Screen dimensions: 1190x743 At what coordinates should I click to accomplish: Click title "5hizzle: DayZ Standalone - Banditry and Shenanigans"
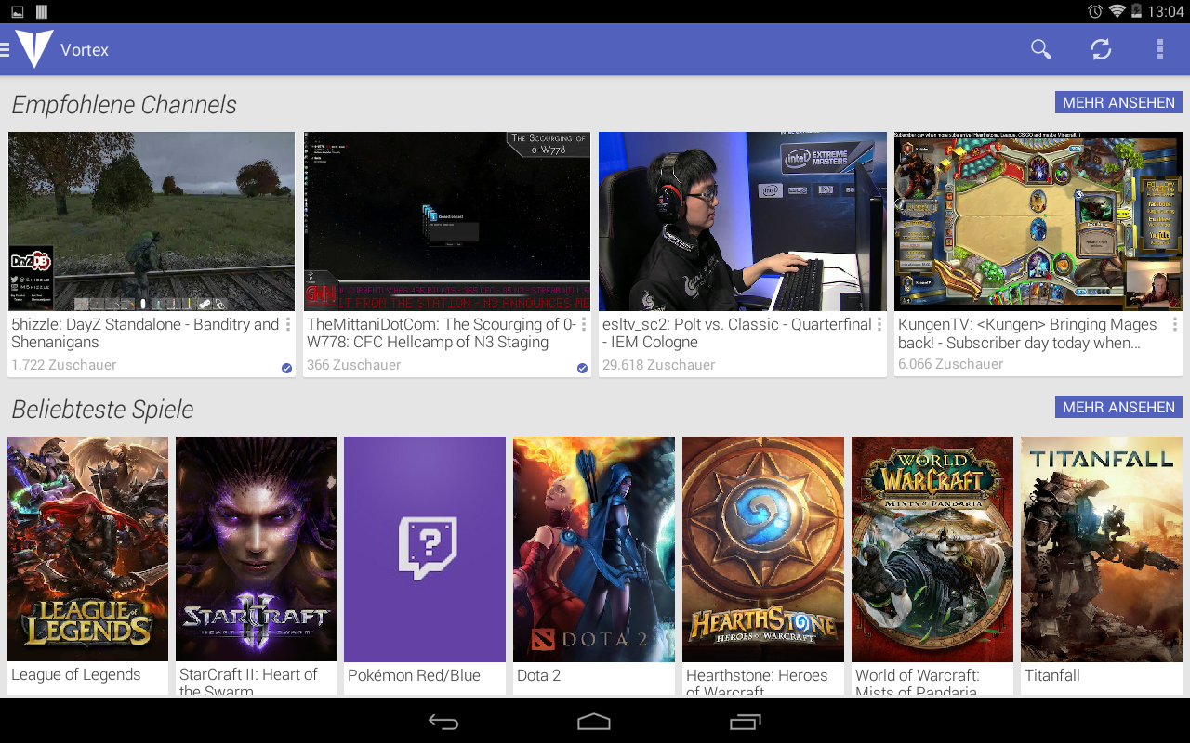coord(145,333)
